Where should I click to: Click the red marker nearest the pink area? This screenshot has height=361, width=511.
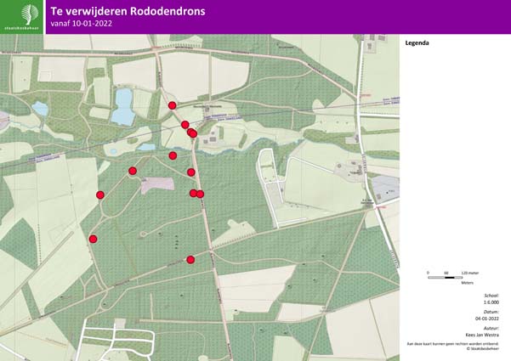(x=133, y=171)
